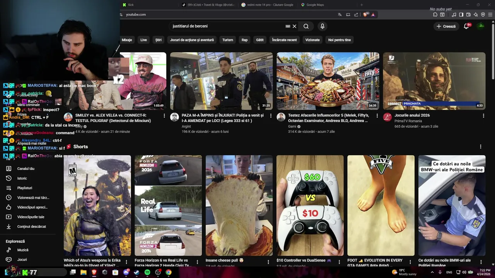Open the YouTube account avatar menu
The width and height of the screenshot is (495, 278).
point(481,26)
